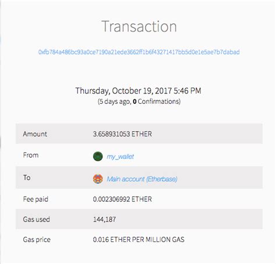276x264 pixels.
Task: Click the Fee paid row label
Action: [x=36, y=199]
